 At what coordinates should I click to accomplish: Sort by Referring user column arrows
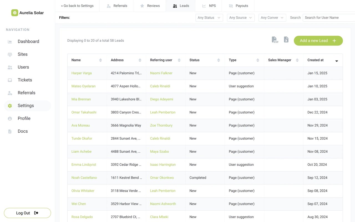(179, 60)
